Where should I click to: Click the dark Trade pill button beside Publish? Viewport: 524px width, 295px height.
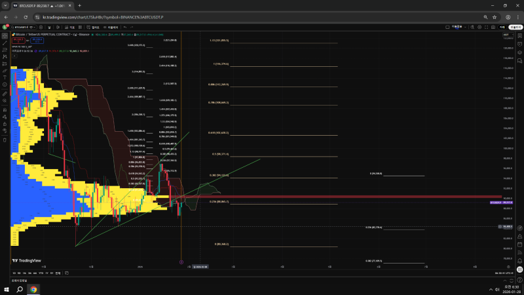click(x=502, y=27)
